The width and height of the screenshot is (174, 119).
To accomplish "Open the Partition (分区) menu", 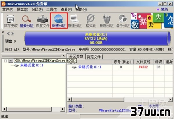I will [x=37, y=10].
